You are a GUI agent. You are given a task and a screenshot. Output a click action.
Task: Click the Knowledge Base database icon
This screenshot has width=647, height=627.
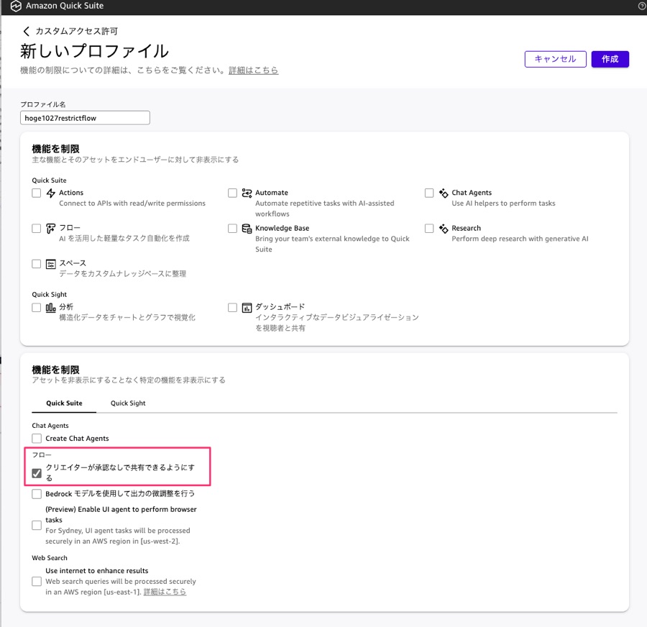[x=247, y=229]
